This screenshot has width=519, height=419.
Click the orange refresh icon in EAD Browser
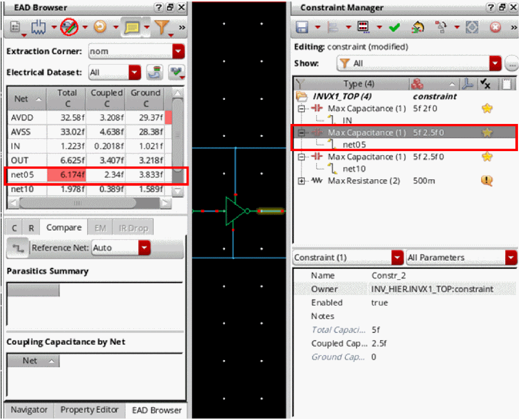point(99,27)
